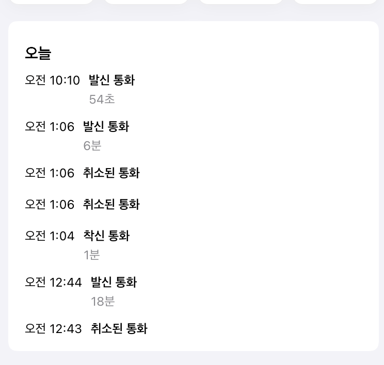The width and height of the screenshot is (384, 365).
Task: Click the gray background below the call log
Action: pos(192,358)
